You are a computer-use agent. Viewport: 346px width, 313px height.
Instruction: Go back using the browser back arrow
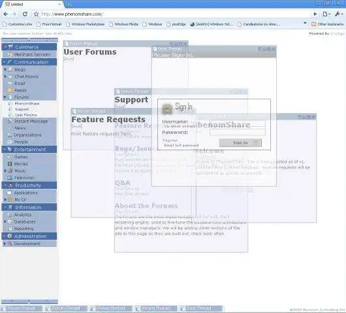point(6,14)
